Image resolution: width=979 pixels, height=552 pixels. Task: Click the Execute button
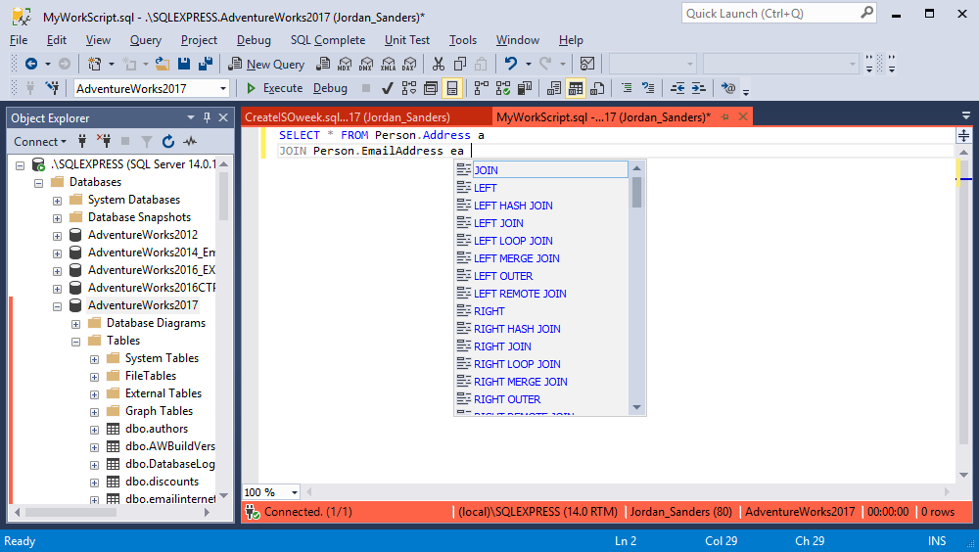(274, 88)
